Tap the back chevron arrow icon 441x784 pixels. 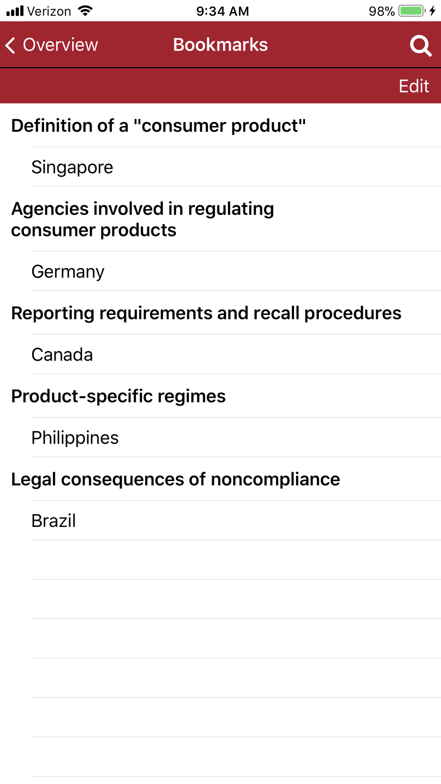11,45
